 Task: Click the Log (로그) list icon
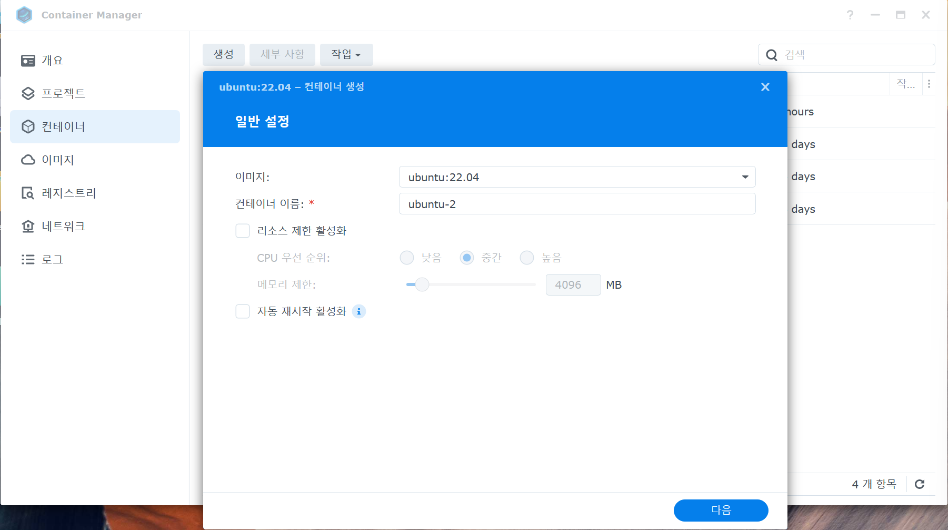(28, 260)
